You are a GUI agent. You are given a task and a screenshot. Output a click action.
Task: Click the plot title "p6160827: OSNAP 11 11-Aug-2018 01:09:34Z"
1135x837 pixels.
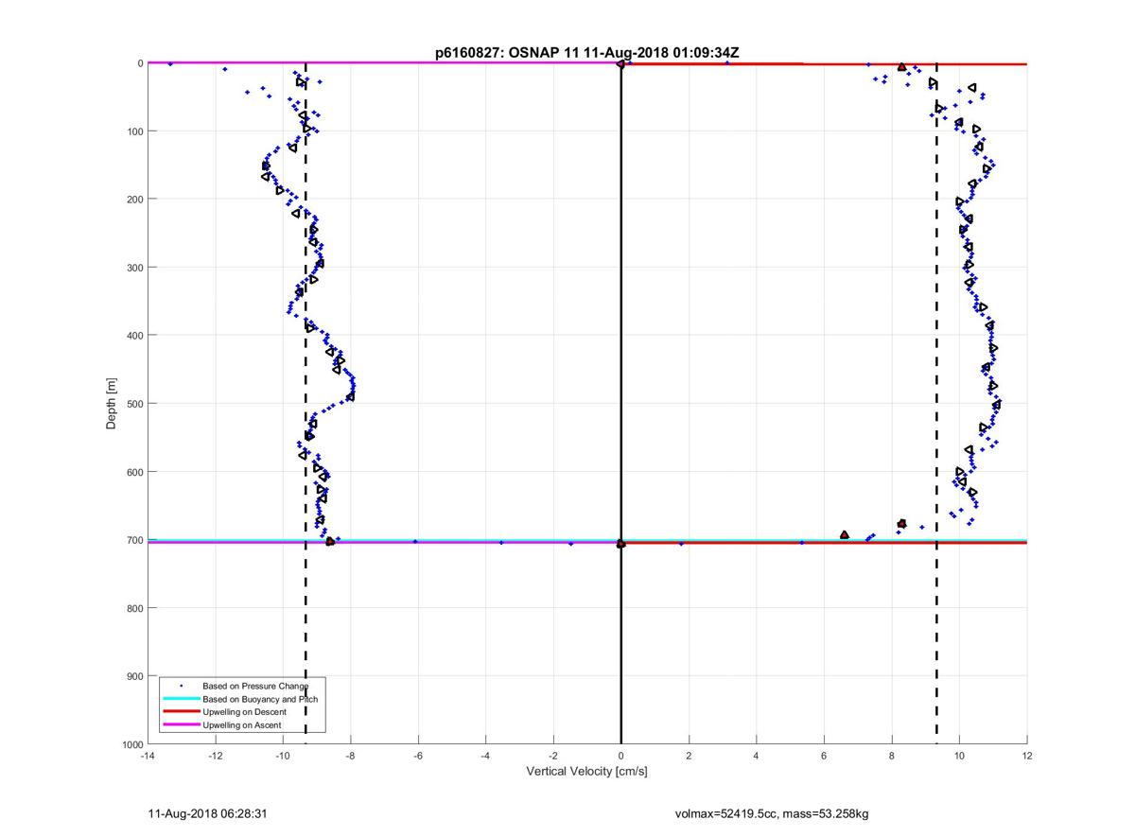(587, 53)
